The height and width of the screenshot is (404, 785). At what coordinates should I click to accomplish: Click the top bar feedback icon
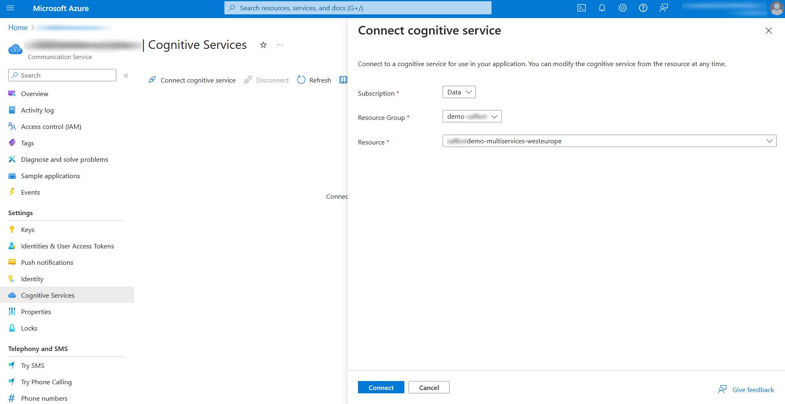664,8
